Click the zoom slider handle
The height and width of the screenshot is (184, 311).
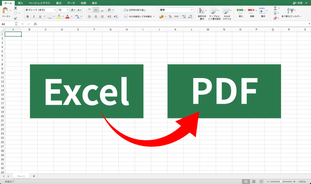(281, 182)
